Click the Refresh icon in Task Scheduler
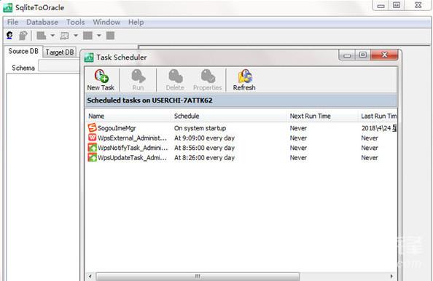This screenshot has width=433, height=281. click(245, 76)
